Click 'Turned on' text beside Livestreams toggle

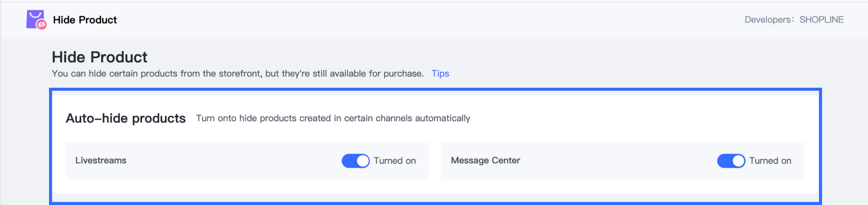(395, 161)
